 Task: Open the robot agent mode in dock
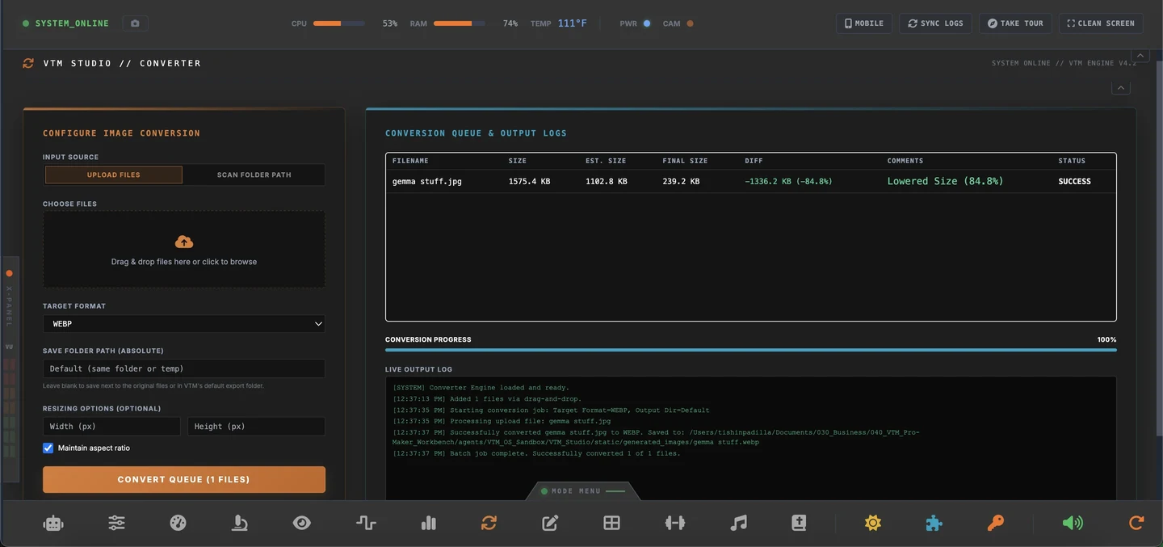[x=53, y=523]
